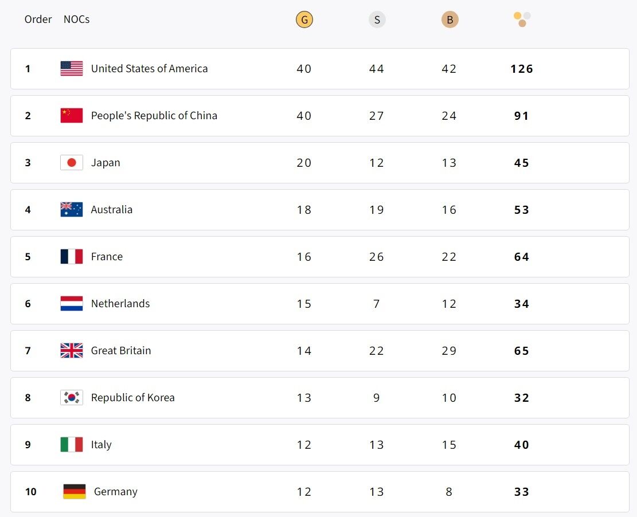This screenshot has width=637, height=517.
Task: Click the Australia flag icon
Action: click(72, 210)
